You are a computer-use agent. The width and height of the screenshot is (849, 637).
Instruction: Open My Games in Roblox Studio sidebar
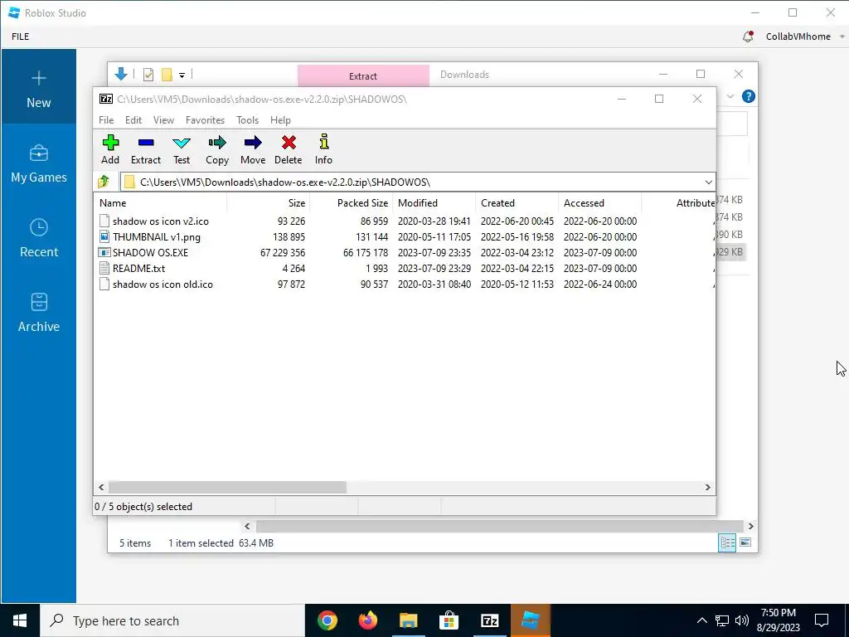38,163
